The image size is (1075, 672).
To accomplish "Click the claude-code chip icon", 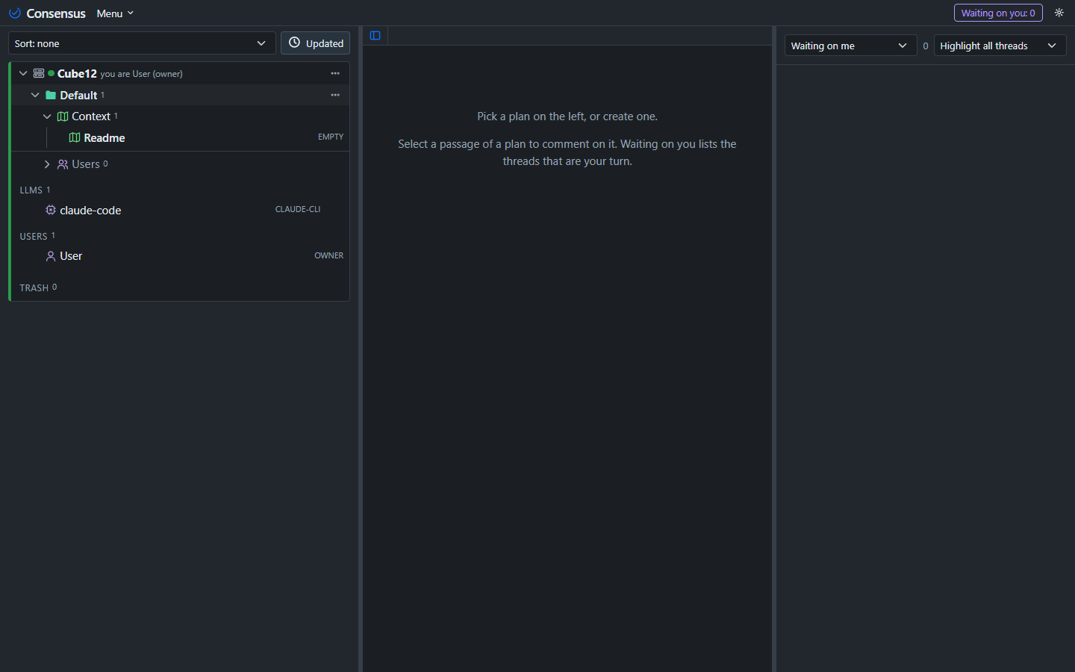I will click(x=51, y=210).
